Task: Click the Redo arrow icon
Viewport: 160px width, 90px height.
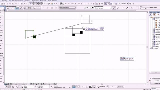Action: pyautogui.click(x=18, y=4)
